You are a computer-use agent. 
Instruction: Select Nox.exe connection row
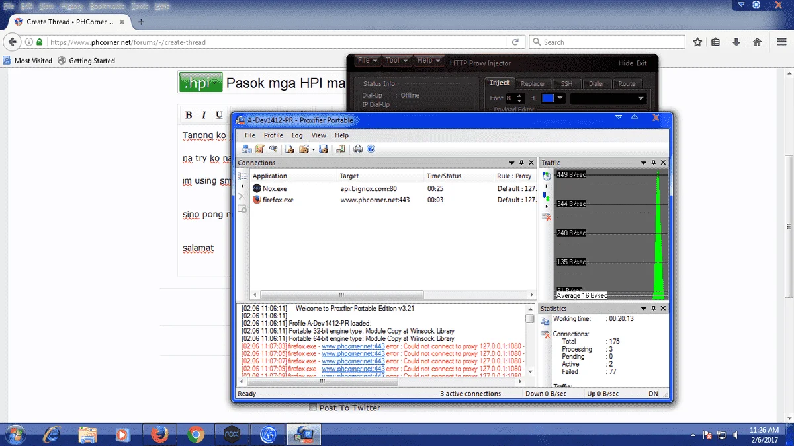point(393,189)
